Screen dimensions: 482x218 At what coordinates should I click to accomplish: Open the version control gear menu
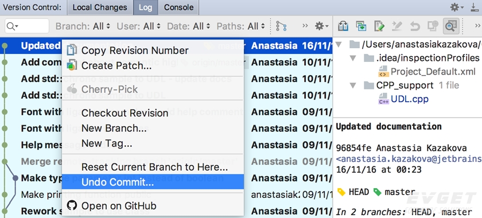click(457, 7)
